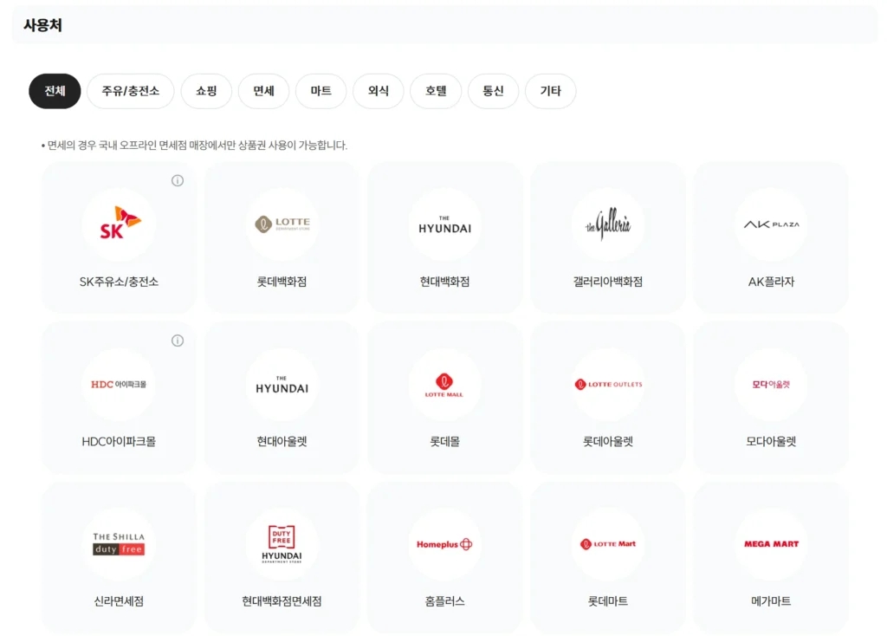The image size is (887, 636).
Task: Select the AK PLAZA logo icon
Action: point(770,224)
